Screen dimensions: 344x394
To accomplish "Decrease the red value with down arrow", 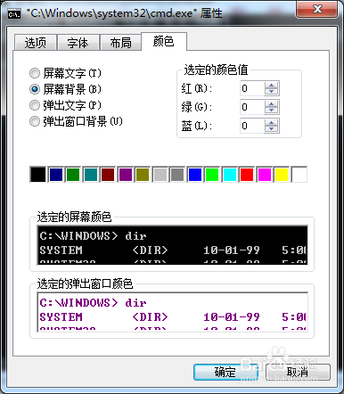I will coord(271,92).
